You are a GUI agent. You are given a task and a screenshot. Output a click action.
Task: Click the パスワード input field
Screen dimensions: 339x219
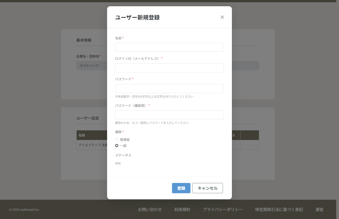click(x=169, y=89)
